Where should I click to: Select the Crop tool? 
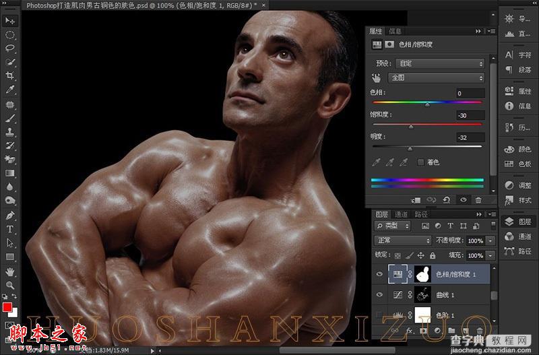[10, 75]
